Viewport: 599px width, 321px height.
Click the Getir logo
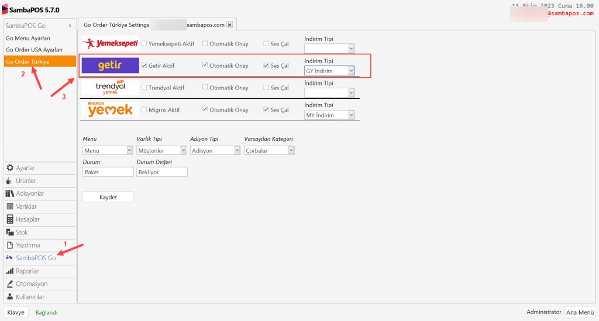coord(110,65)
